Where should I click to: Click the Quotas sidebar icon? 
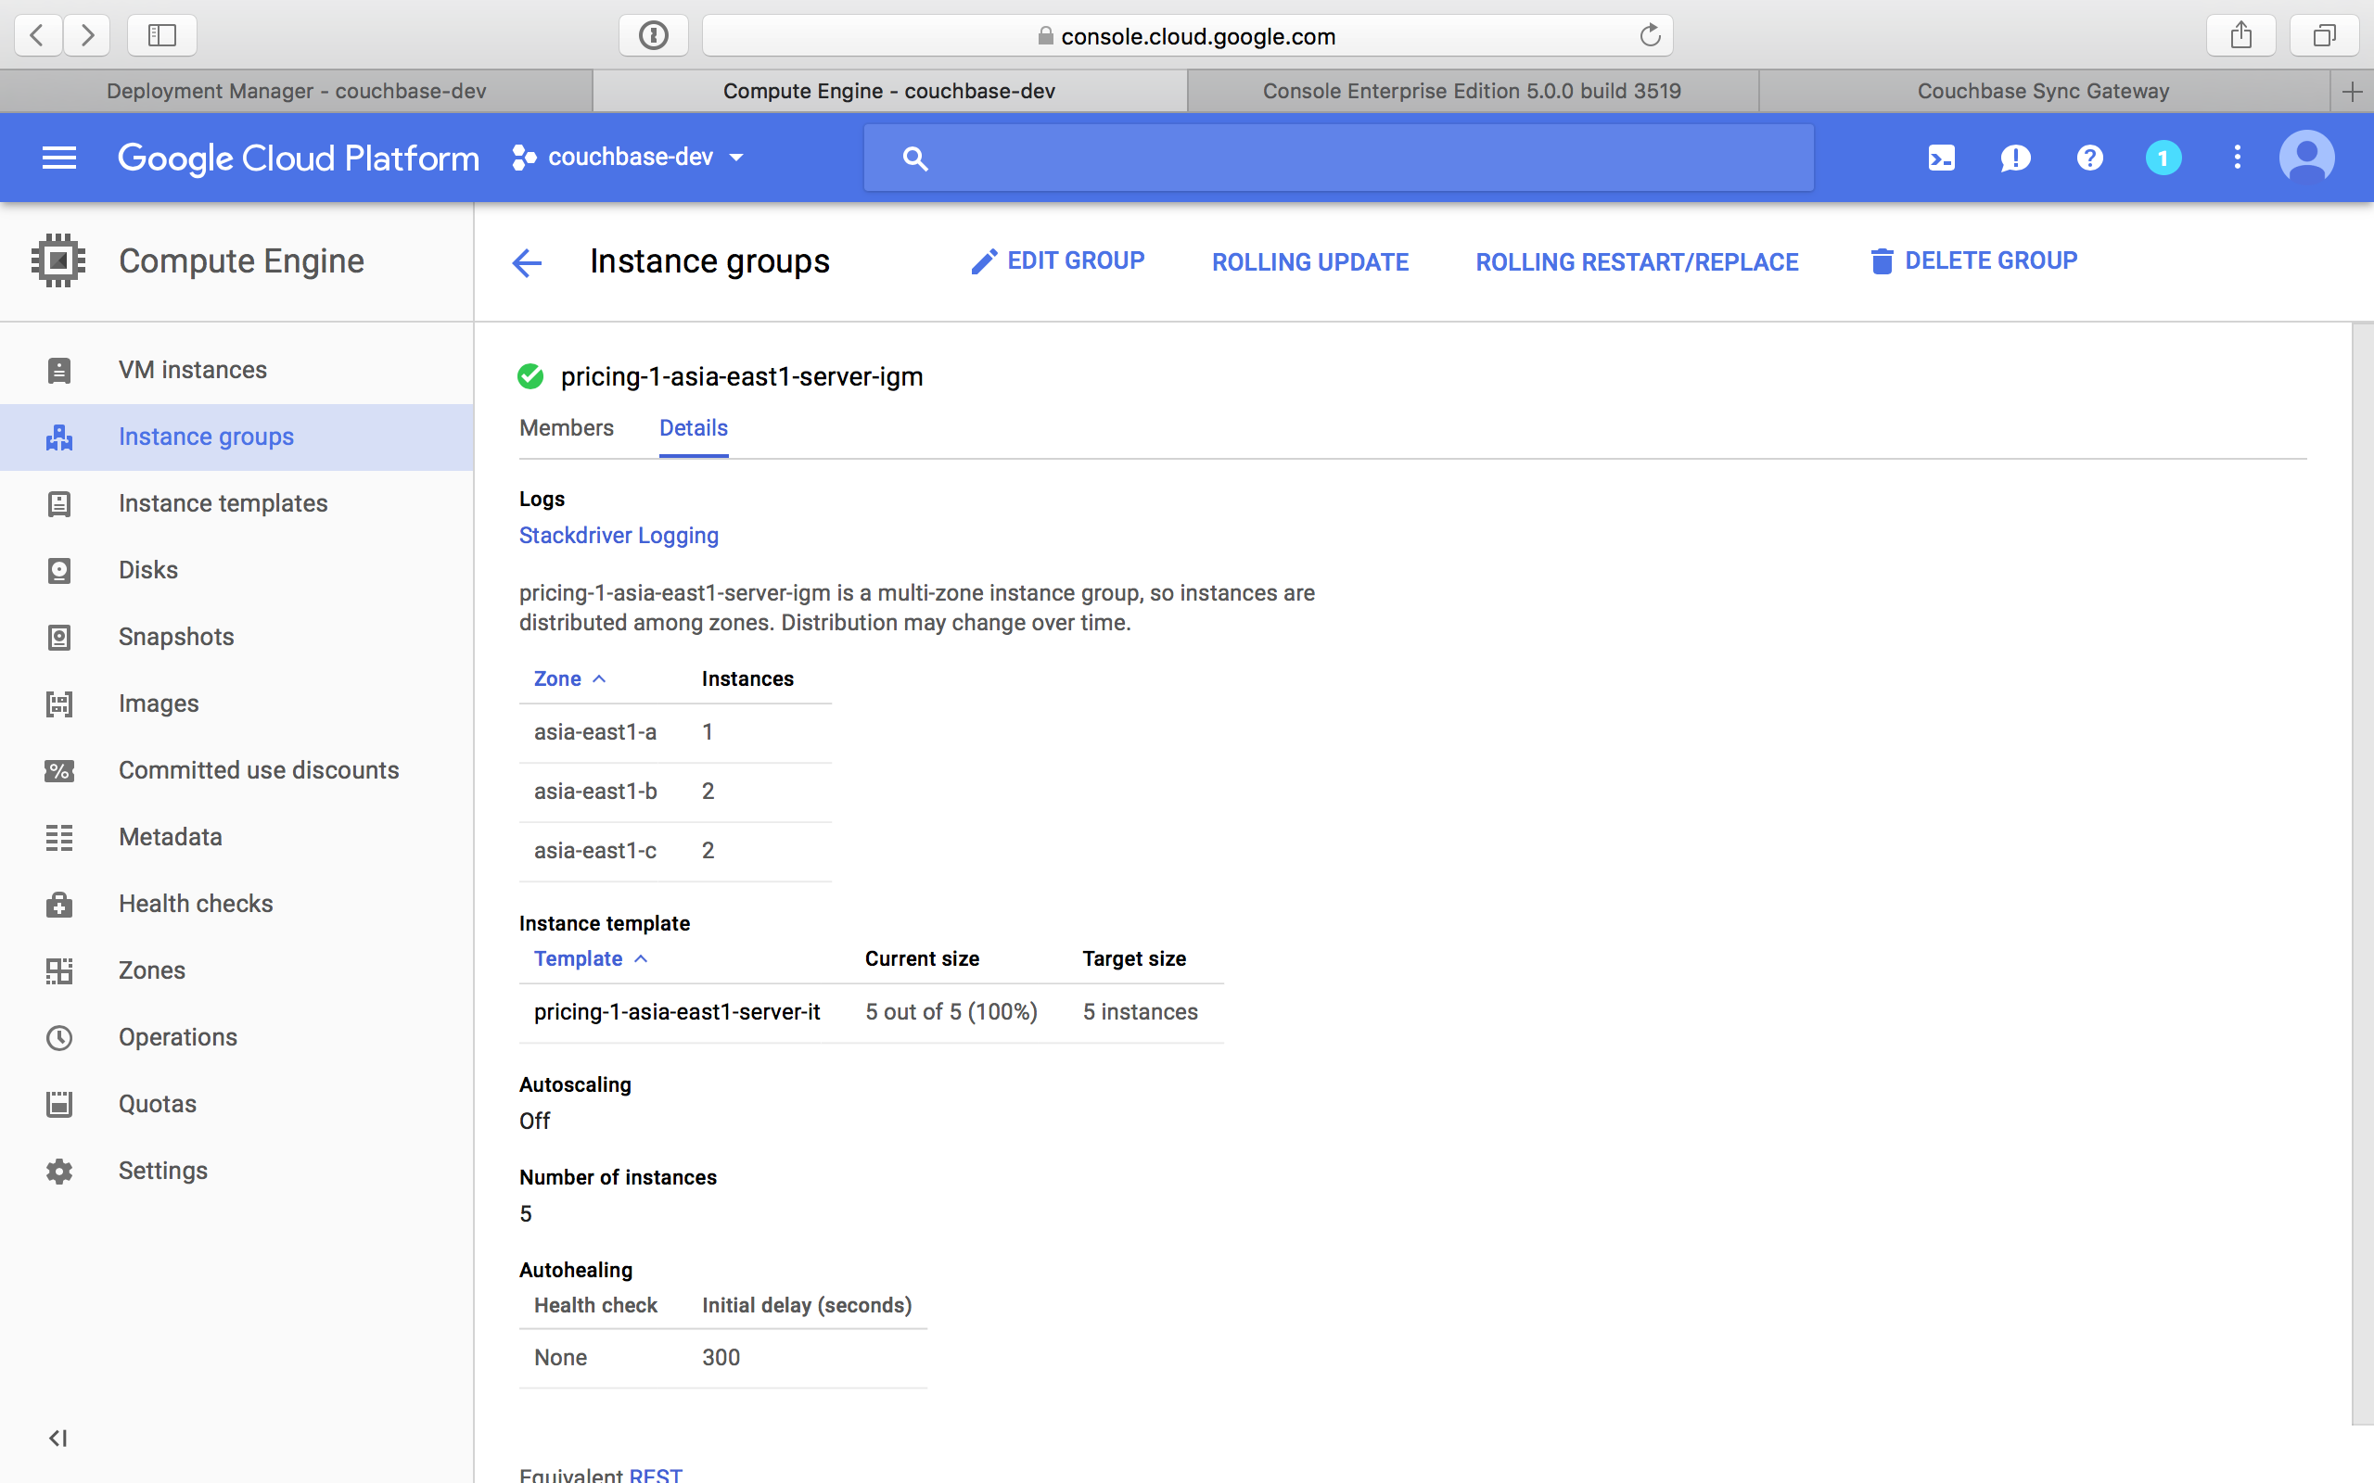tap(60, 1104)
